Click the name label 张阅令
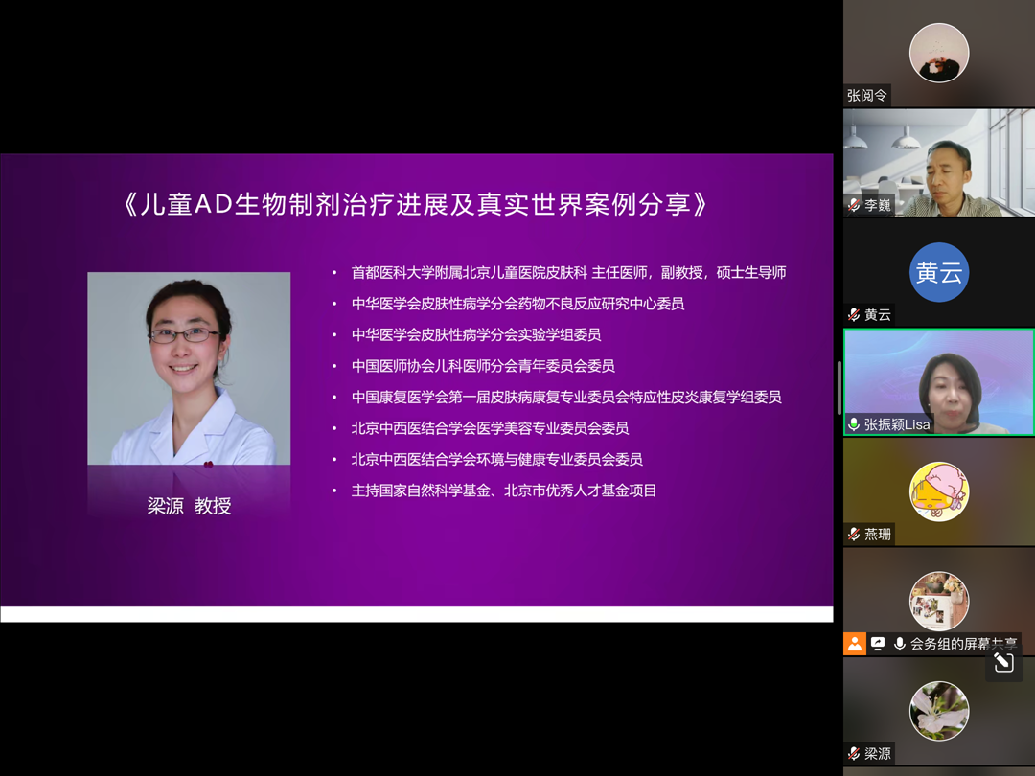1035x776 pixels. click(866, 96)
